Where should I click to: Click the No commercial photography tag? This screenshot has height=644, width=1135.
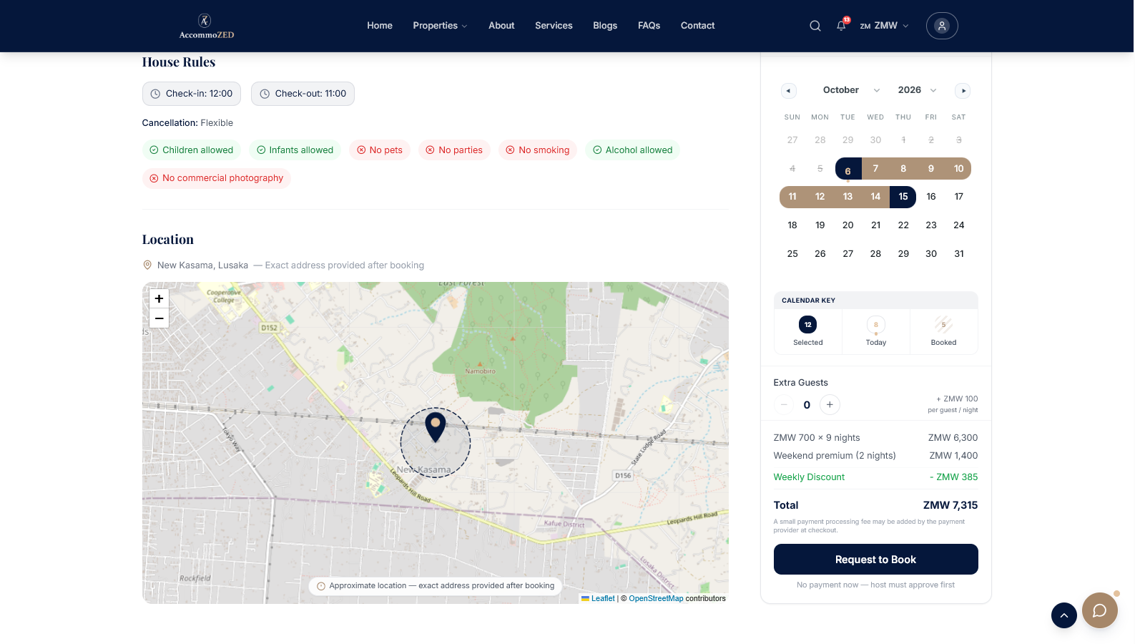point(216,178)
